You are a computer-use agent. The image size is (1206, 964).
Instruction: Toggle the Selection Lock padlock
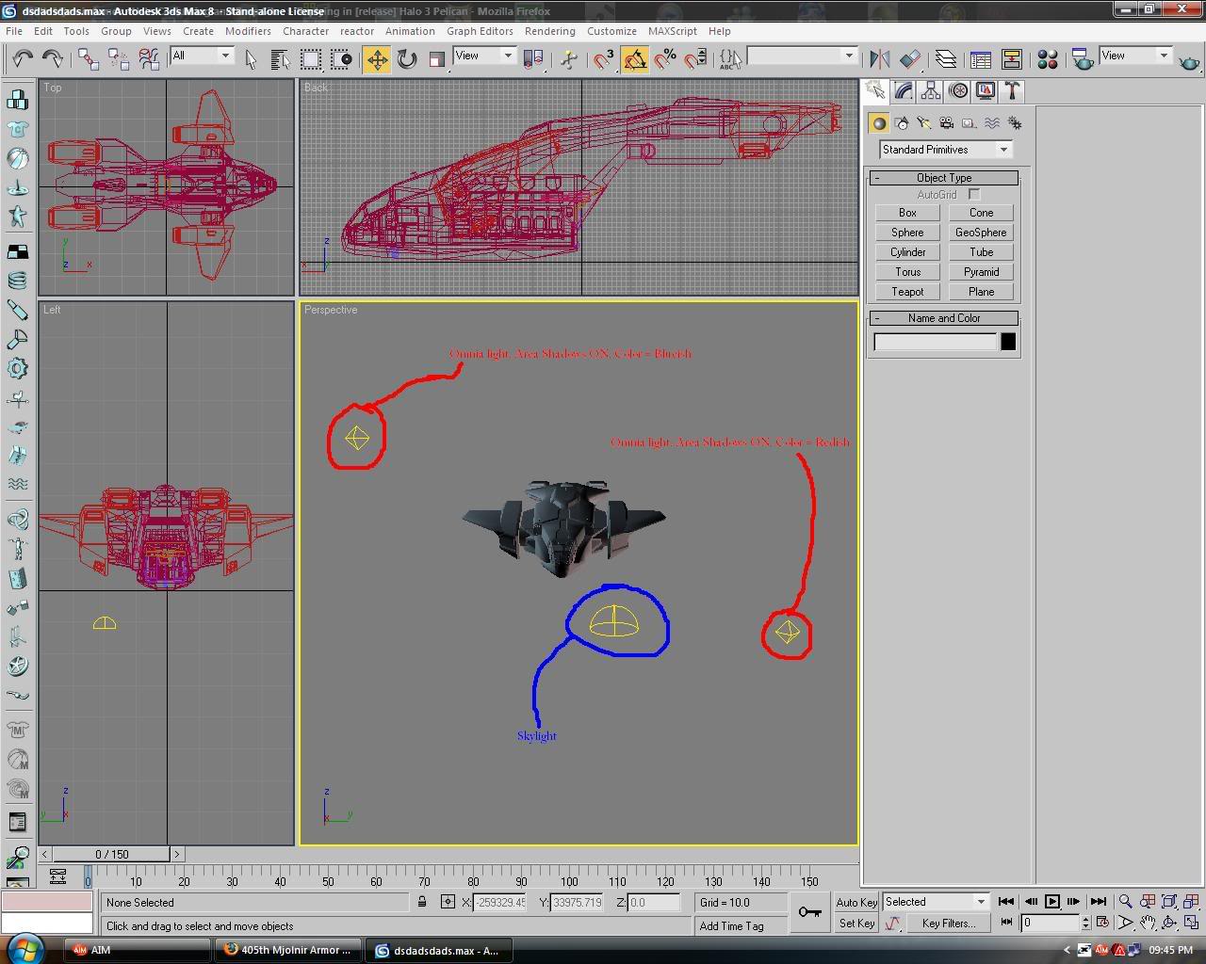422,902
